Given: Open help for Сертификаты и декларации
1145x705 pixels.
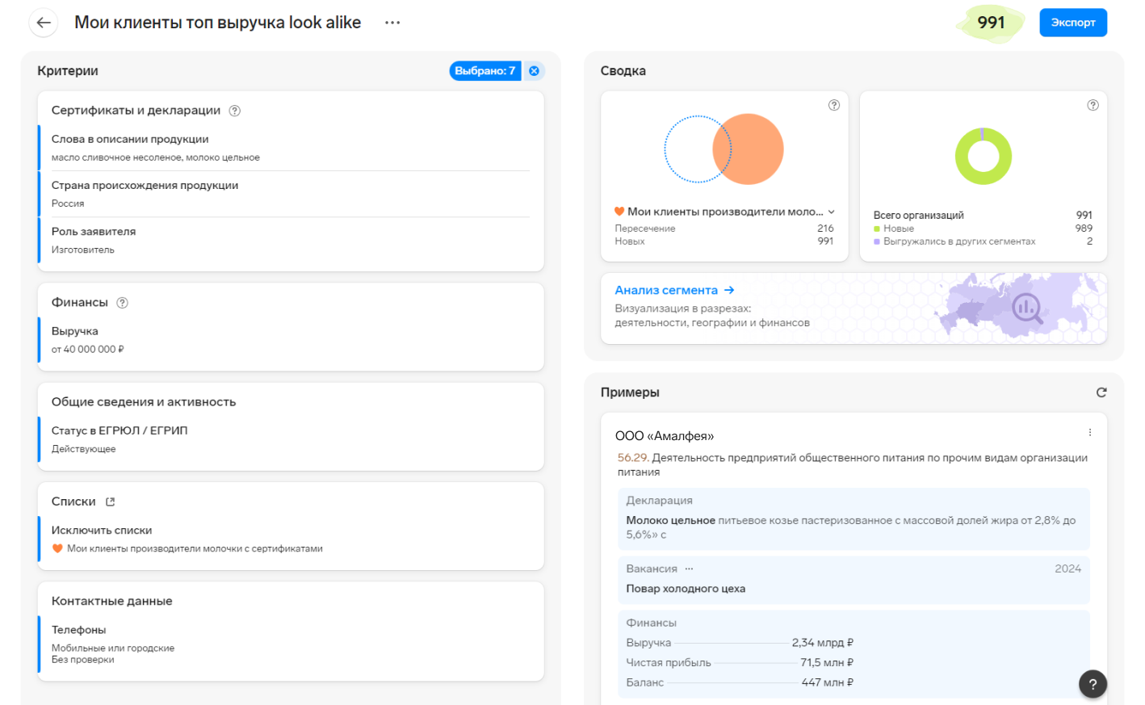Looking at the screenshot, I should coord(234,111).
